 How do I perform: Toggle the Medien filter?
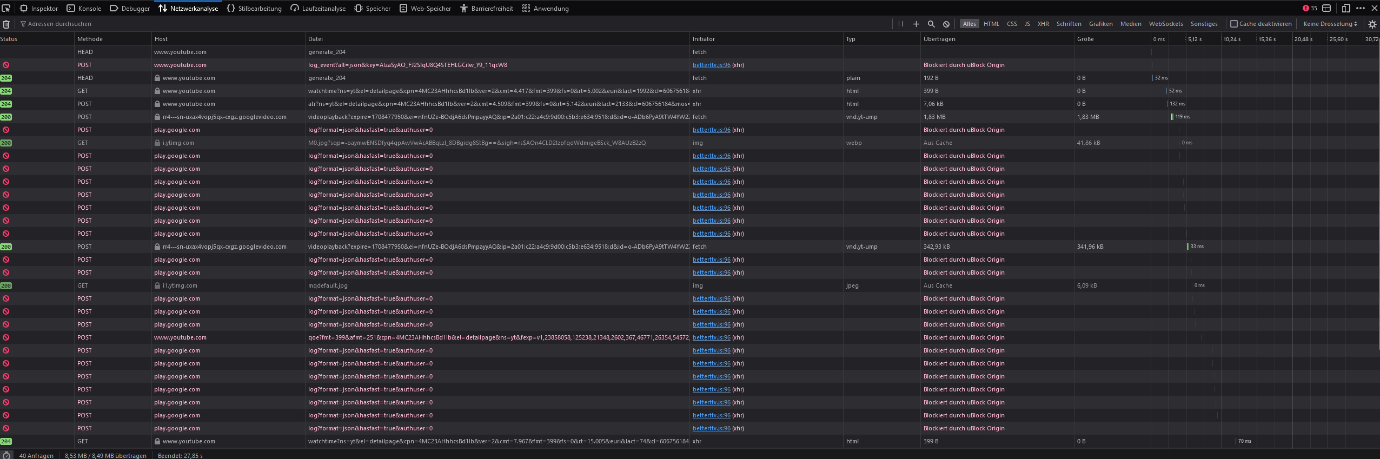click(x=1131, y=24)
